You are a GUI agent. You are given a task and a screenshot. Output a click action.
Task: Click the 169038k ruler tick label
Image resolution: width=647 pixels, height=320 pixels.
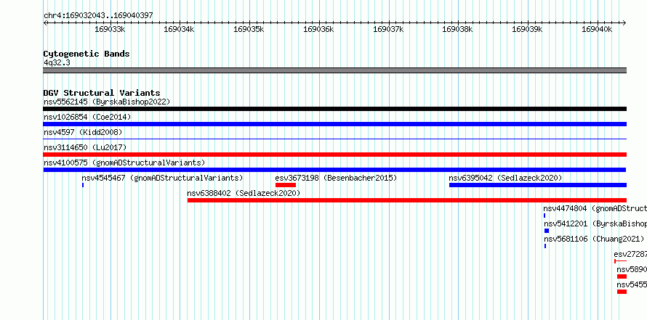[457, 29]
